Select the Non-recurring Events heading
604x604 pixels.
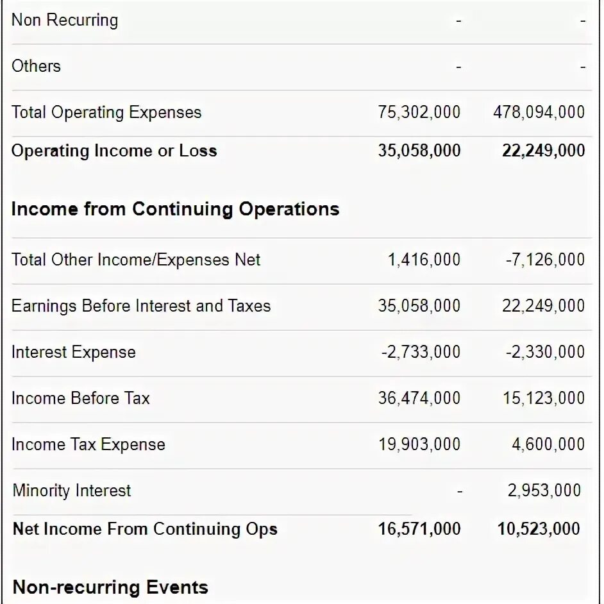(110, 587)
